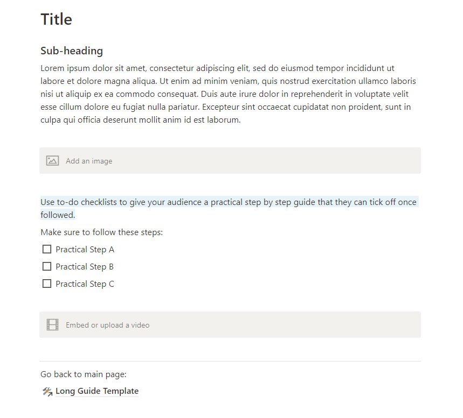Click the horizontal divider line
Image resolution: width=463 pixels, height=418 pixels.
(x=230, y=361)
